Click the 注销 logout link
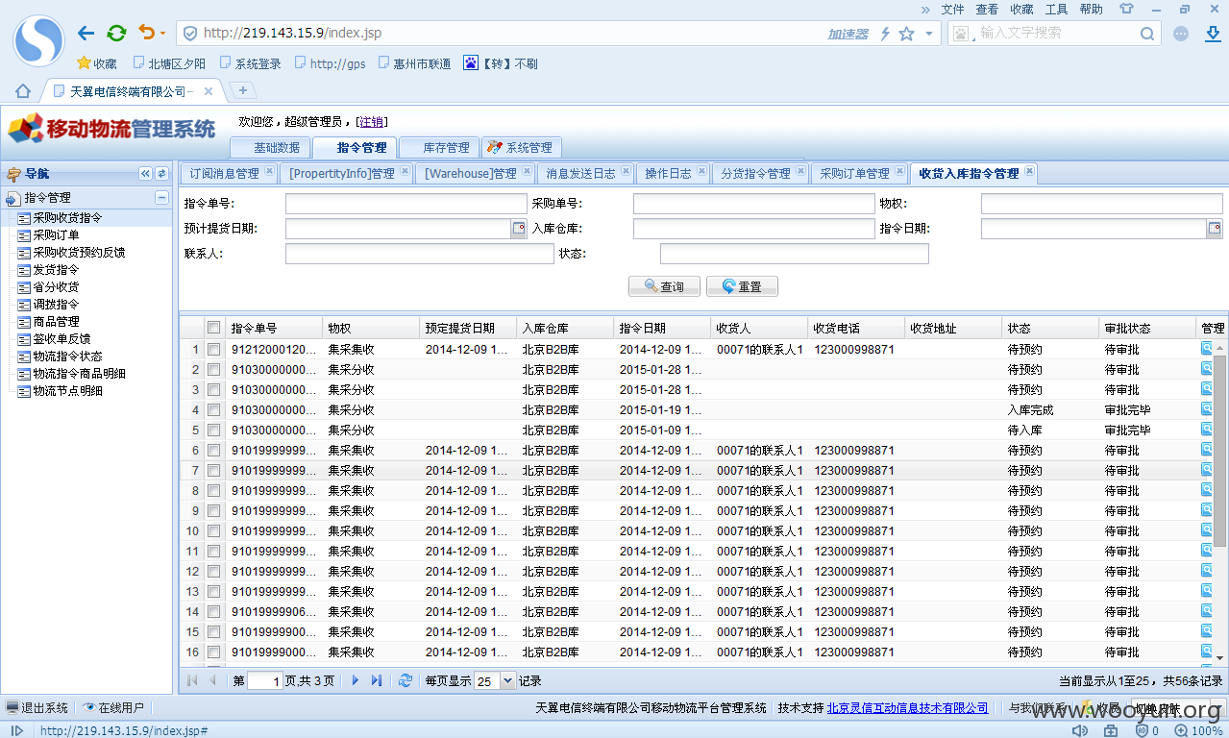 pyautogui.click(x=372, y=121)
